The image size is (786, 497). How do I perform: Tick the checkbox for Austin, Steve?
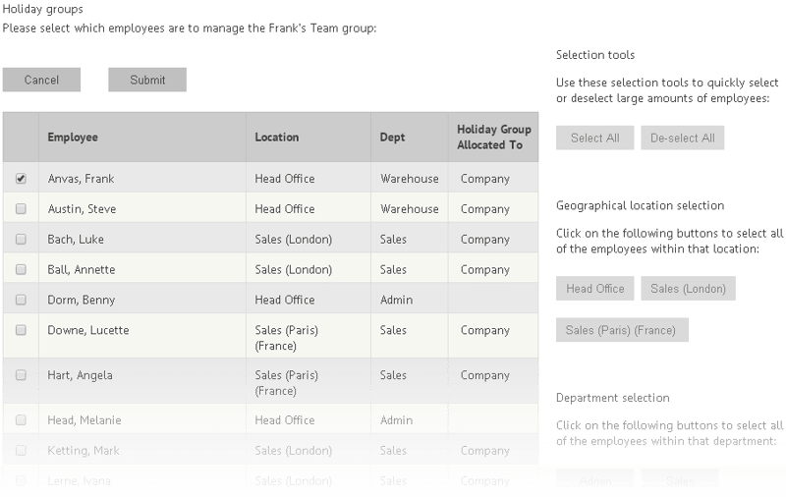click(21, 208)
